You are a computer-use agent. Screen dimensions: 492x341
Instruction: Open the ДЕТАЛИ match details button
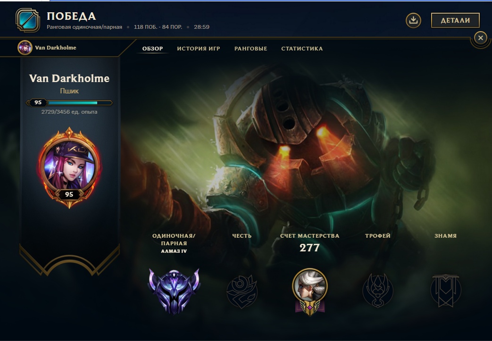(x=455, y=20)
